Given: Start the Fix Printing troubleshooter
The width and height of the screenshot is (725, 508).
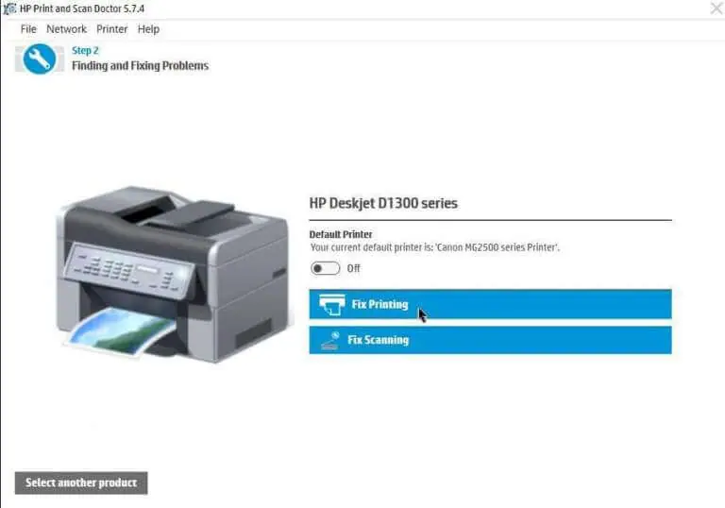Looking at the screenshot, I should point(490,304).
